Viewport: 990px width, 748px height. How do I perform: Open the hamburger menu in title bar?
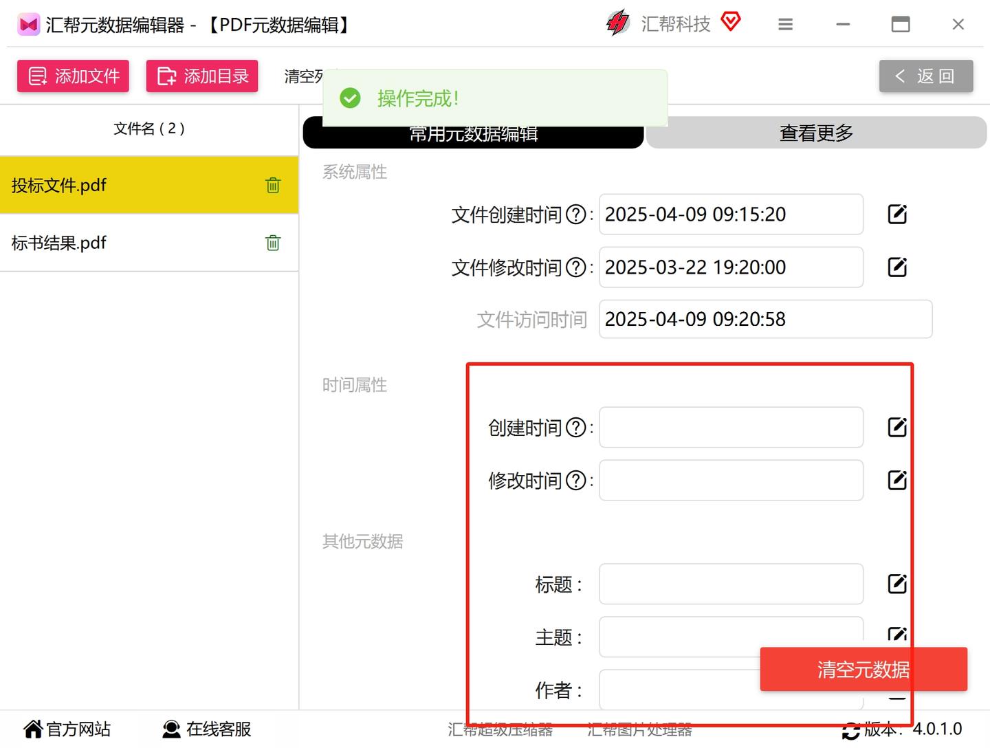[x=785, y=25]
